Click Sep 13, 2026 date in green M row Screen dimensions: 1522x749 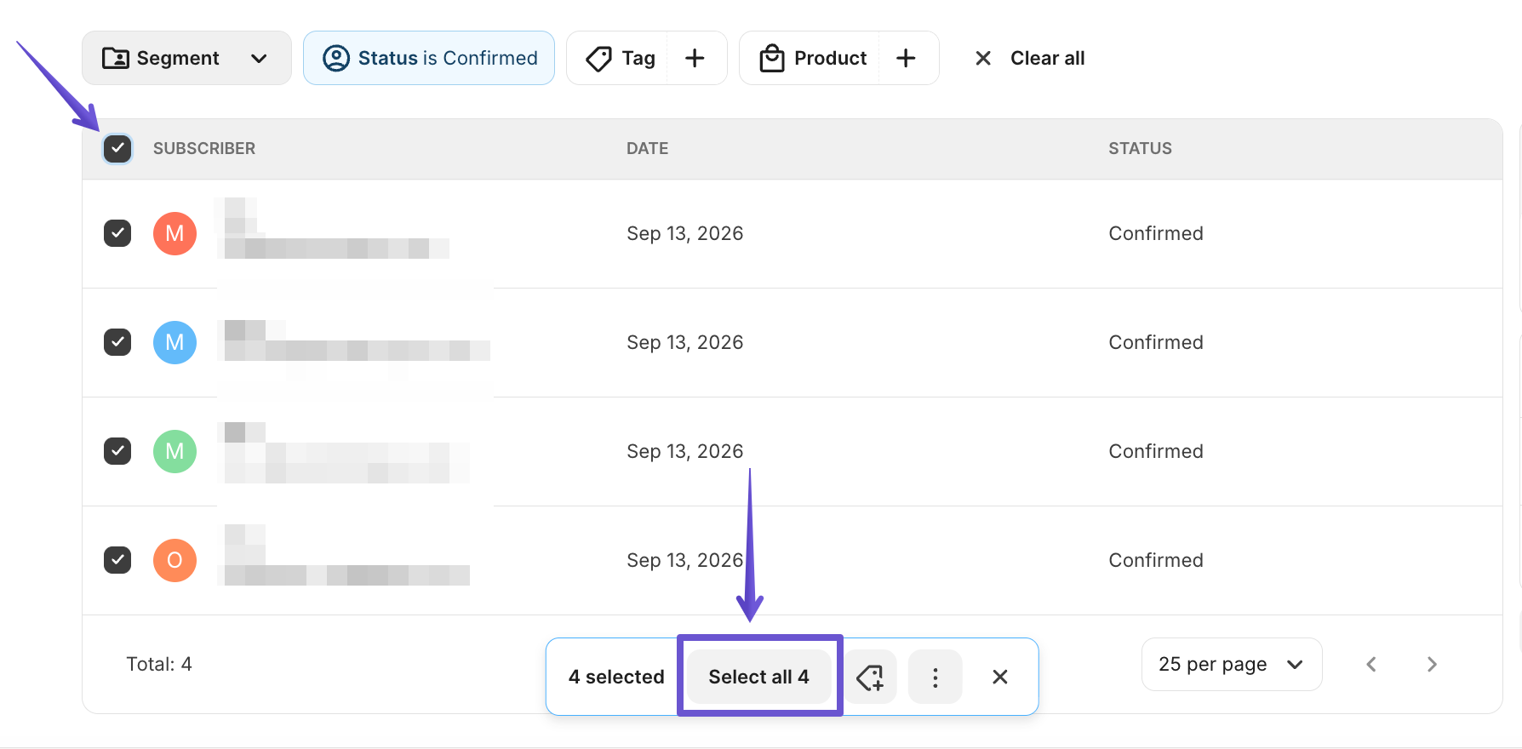685,451
